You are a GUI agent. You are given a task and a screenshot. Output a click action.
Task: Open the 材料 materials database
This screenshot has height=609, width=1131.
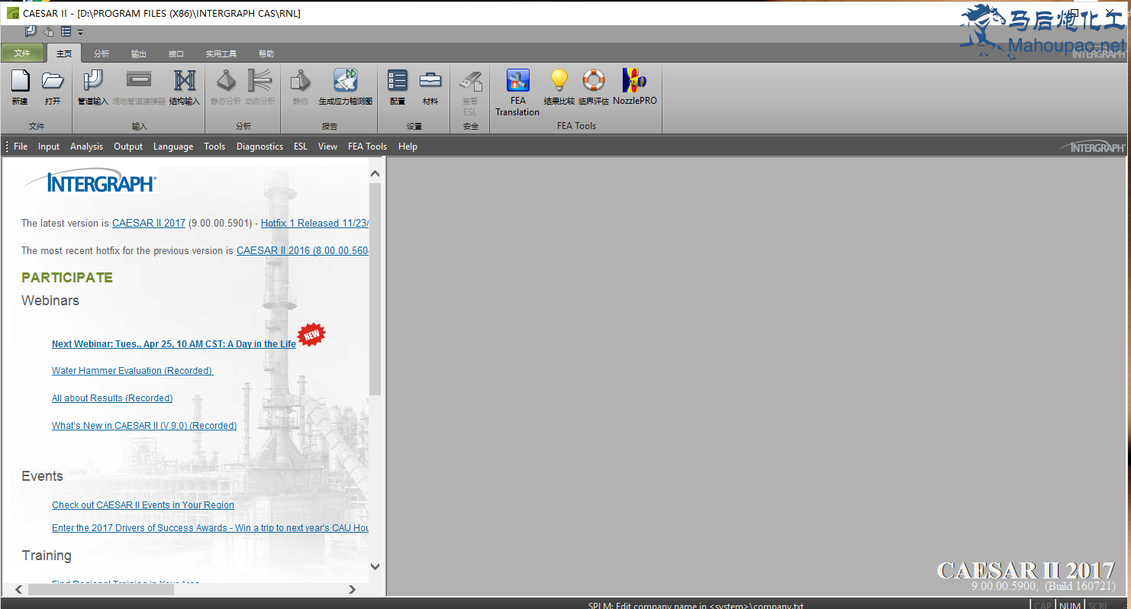pos(430,87)
